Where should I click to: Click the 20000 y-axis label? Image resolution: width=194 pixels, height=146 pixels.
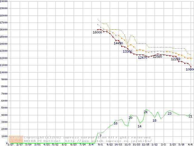point(4,1)
